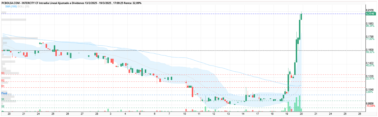Click the 0,2170 top price axis label
Image resolution: width=378 pixels, height=117 pixels.
[x=369, y=11]
